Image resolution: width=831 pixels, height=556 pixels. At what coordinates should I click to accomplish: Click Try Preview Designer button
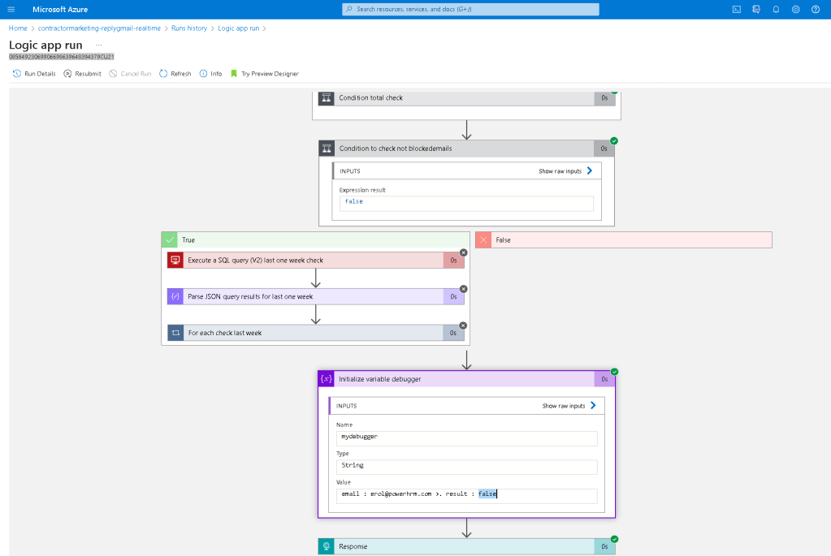pyautogui.click(x=265, y=74)
